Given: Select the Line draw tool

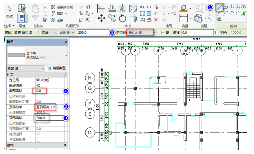Looking at the screenshot, I should tap(220, 7).
